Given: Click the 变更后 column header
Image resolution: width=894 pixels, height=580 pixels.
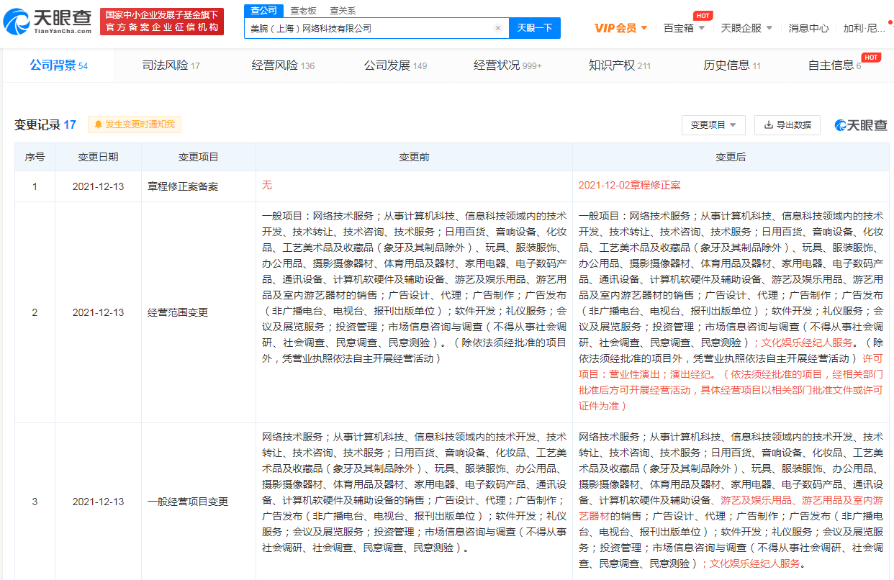Looking at the screenshot, I should (x=731, y=157).
